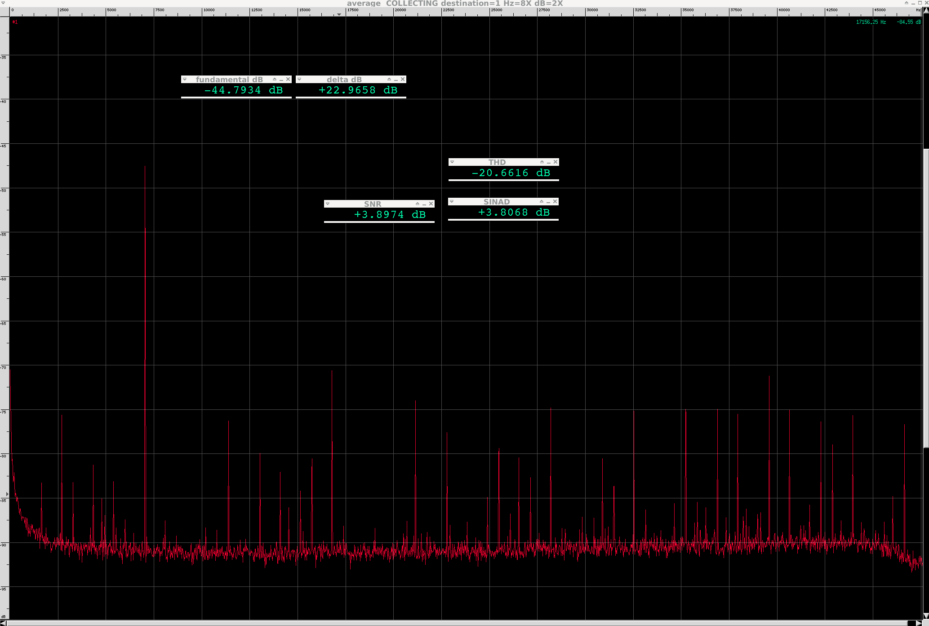The width and height of the screenshot is (929, 626).
Task: Open the fundamental dB window menu arrow
Action: (x=184, y=80)
